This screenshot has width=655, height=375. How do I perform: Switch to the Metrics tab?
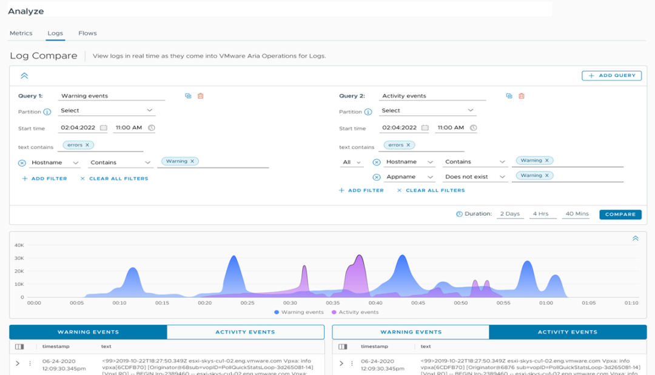21,33
